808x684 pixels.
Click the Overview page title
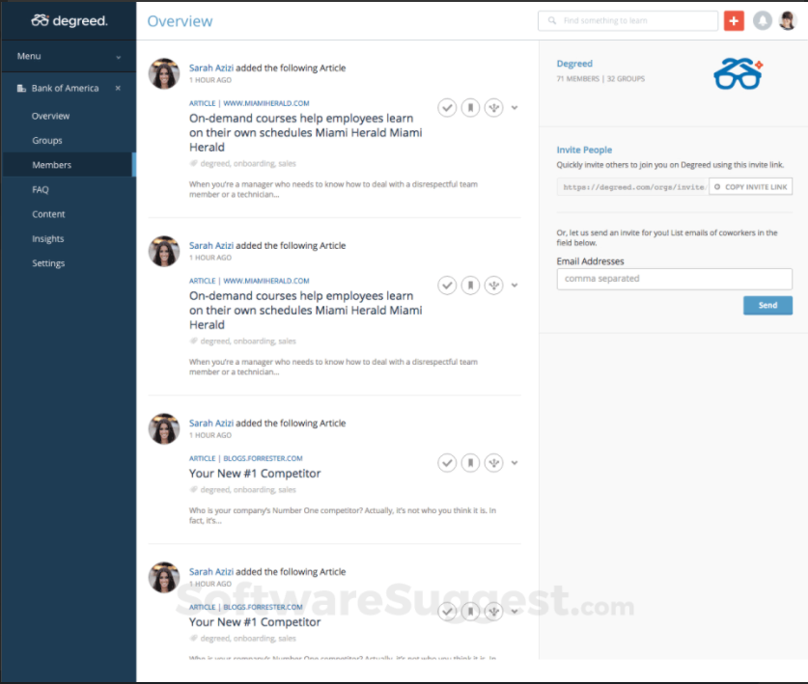click(x=180, y=21)
